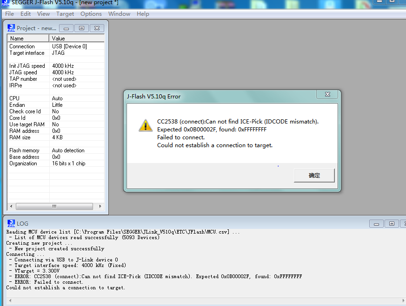Click the 确定 button in the error dialog
The width and height of the screenshot is (406, 306).
[314, 176]
